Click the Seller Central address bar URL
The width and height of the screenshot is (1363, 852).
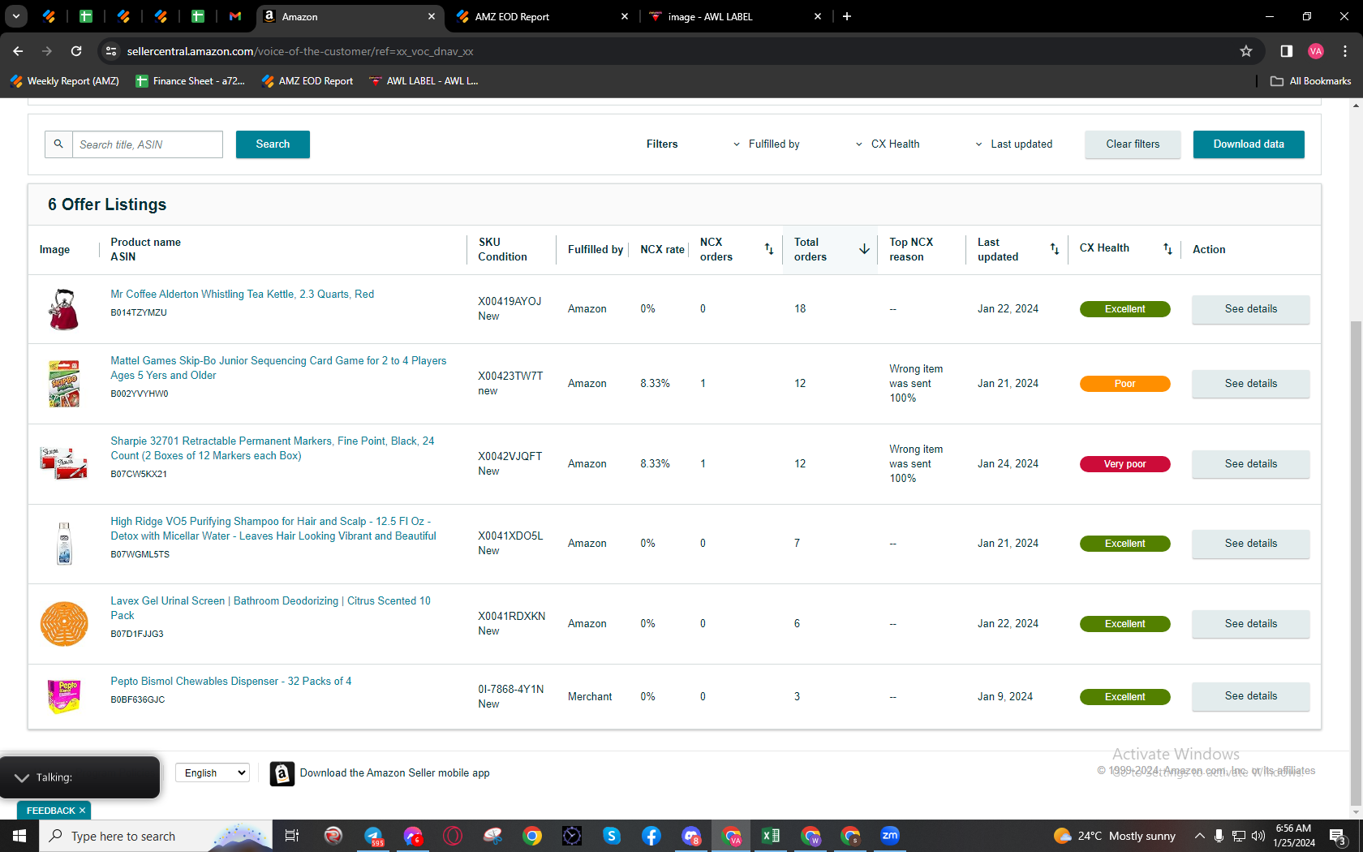pos(300,51)
